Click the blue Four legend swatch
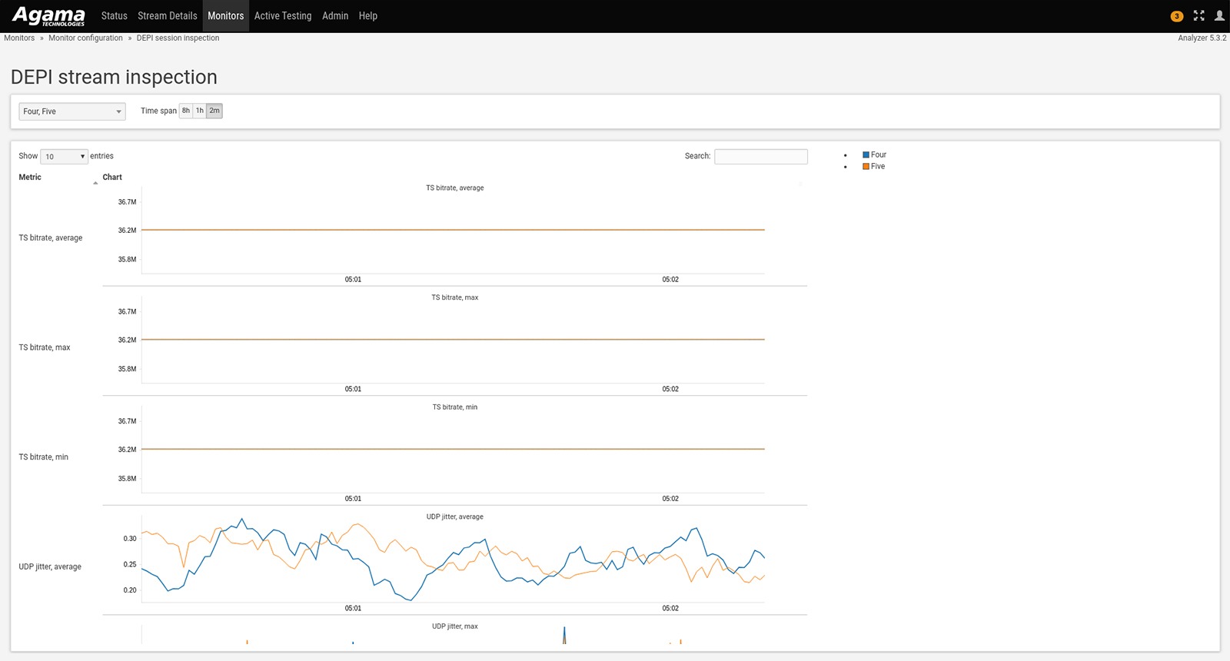 tap(866, 154)
